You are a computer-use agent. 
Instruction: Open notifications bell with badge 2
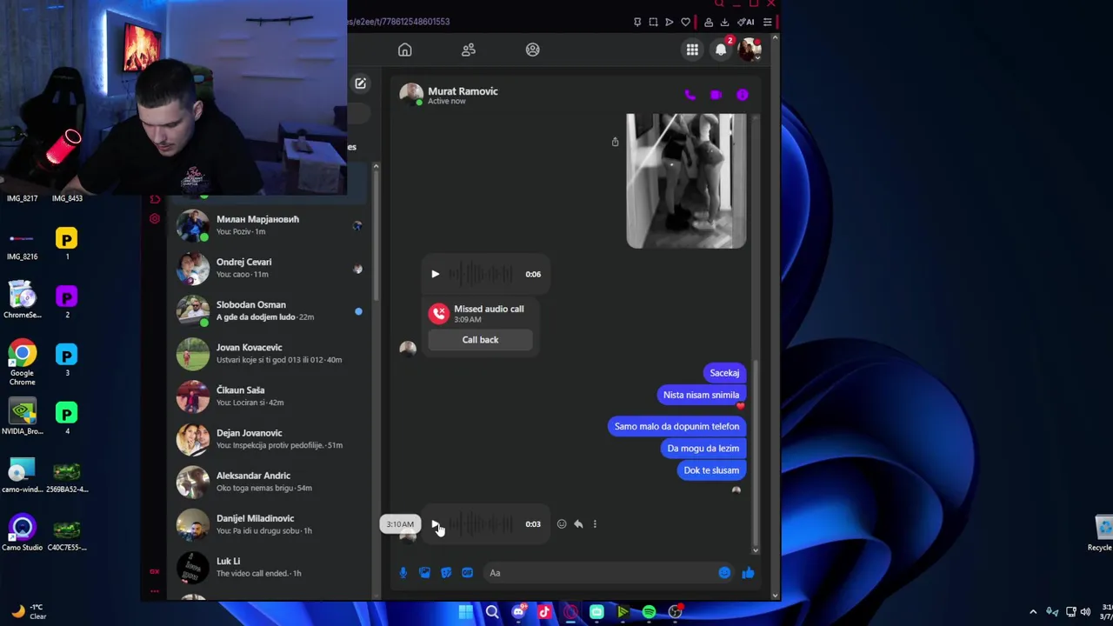721,50
